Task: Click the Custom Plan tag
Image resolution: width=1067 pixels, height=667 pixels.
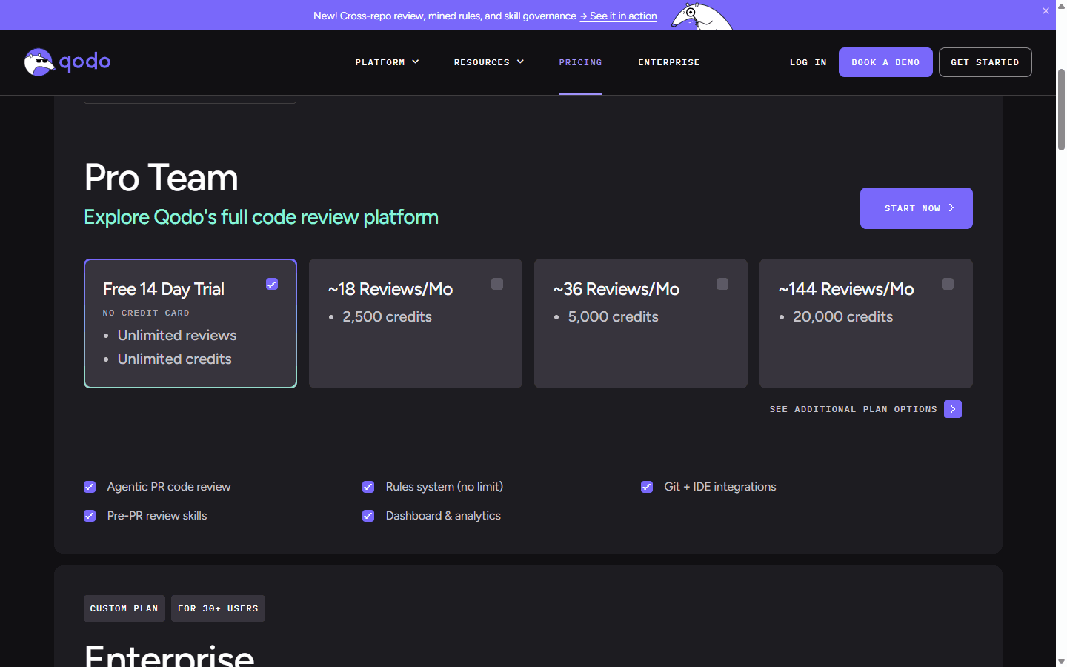Action: point(124,608)
